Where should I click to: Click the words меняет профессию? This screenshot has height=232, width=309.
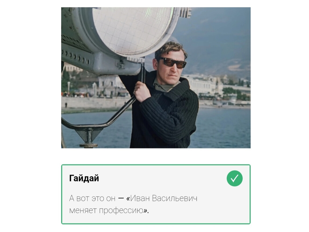click(x=106, y=211)
